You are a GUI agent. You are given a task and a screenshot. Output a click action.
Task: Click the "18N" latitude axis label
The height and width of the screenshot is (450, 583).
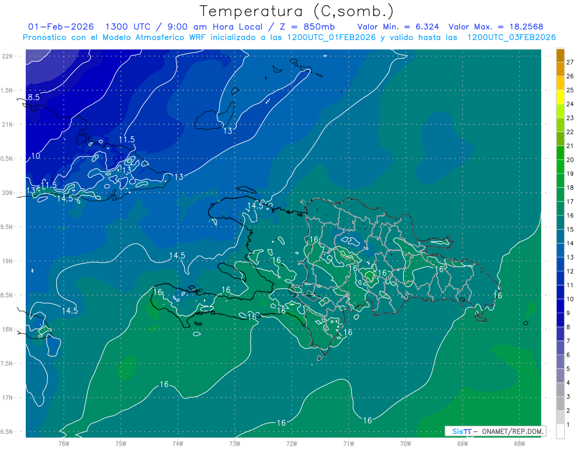point(7,330)
